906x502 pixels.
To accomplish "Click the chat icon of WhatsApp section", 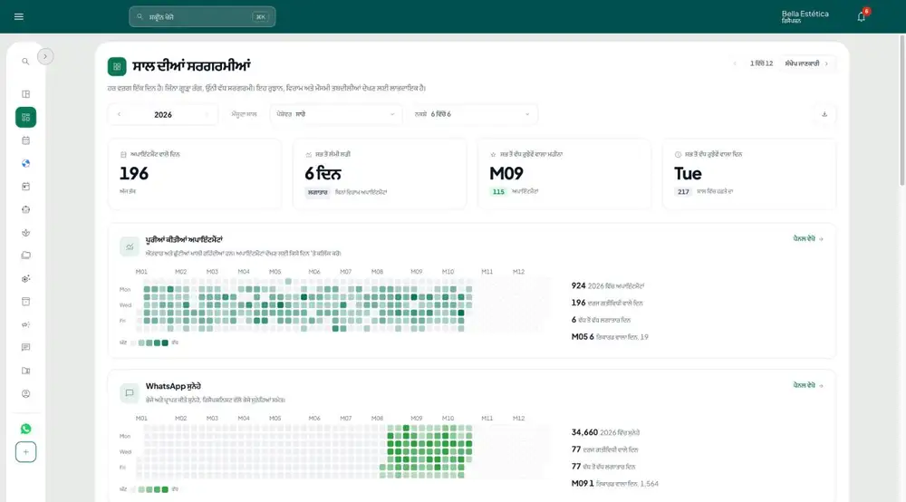I will tap(130, 393).
